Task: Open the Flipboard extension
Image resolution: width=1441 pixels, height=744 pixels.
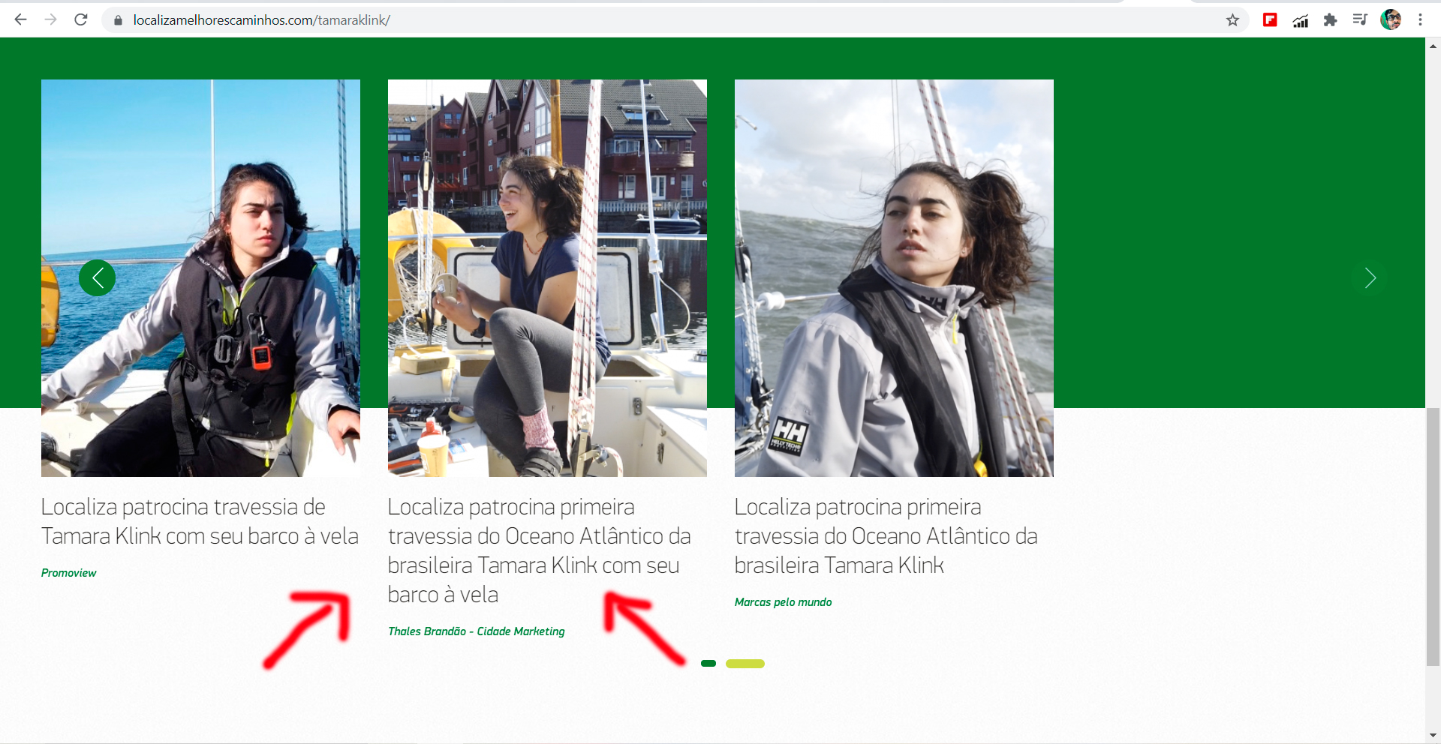Action: (1270, 20)
